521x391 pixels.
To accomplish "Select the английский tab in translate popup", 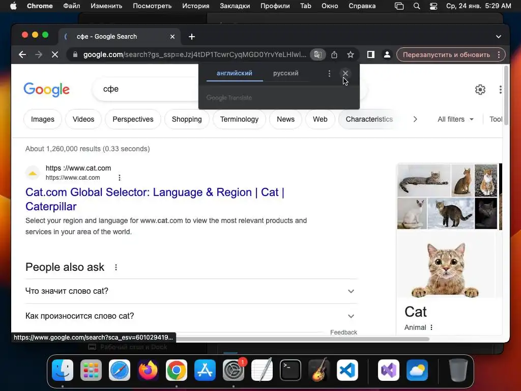I will (234, 73).
